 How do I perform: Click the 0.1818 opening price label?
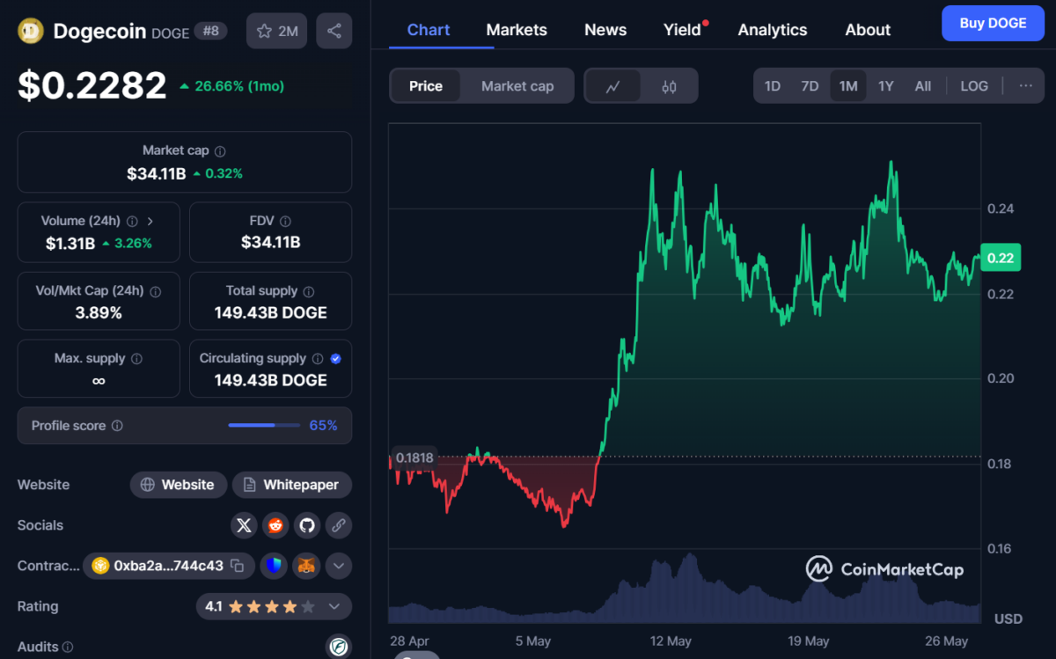pos(414,458)
